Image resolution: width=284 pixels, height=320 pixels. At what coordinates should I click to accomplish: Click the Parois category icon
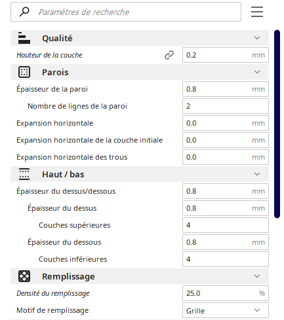pos(24,72)
